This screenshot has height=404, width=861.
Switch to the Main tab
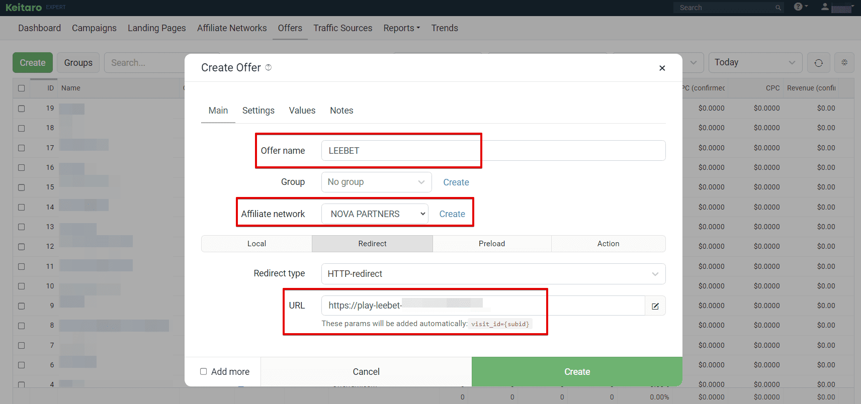point(218,111)
